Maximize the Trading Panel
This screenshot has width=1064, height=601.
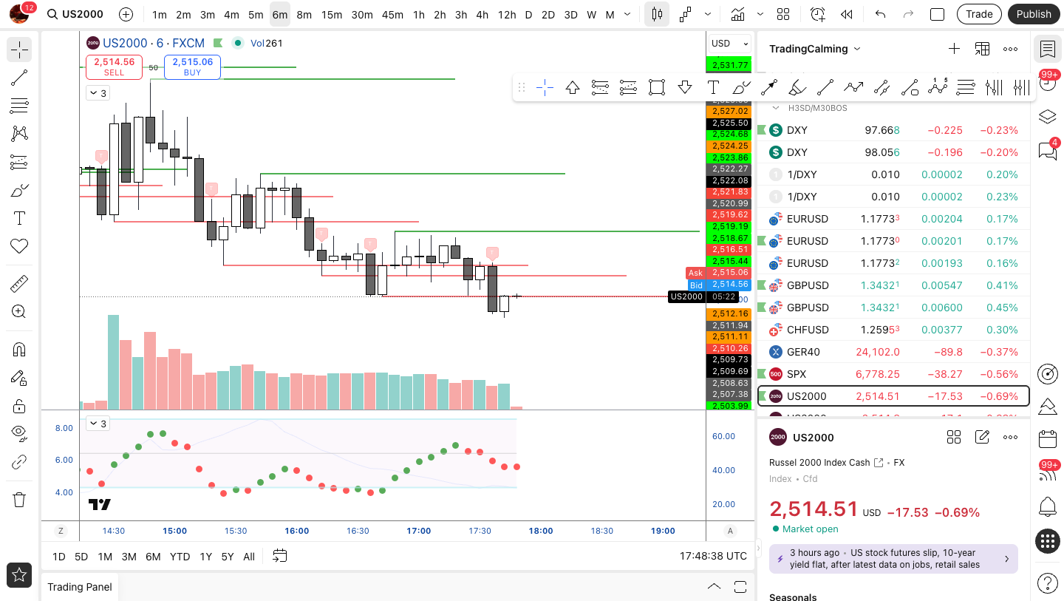(x=740, y=587)
